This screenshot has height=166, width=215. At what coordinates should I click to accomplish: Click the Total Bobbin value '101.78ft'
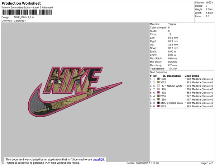coord(173,69)
